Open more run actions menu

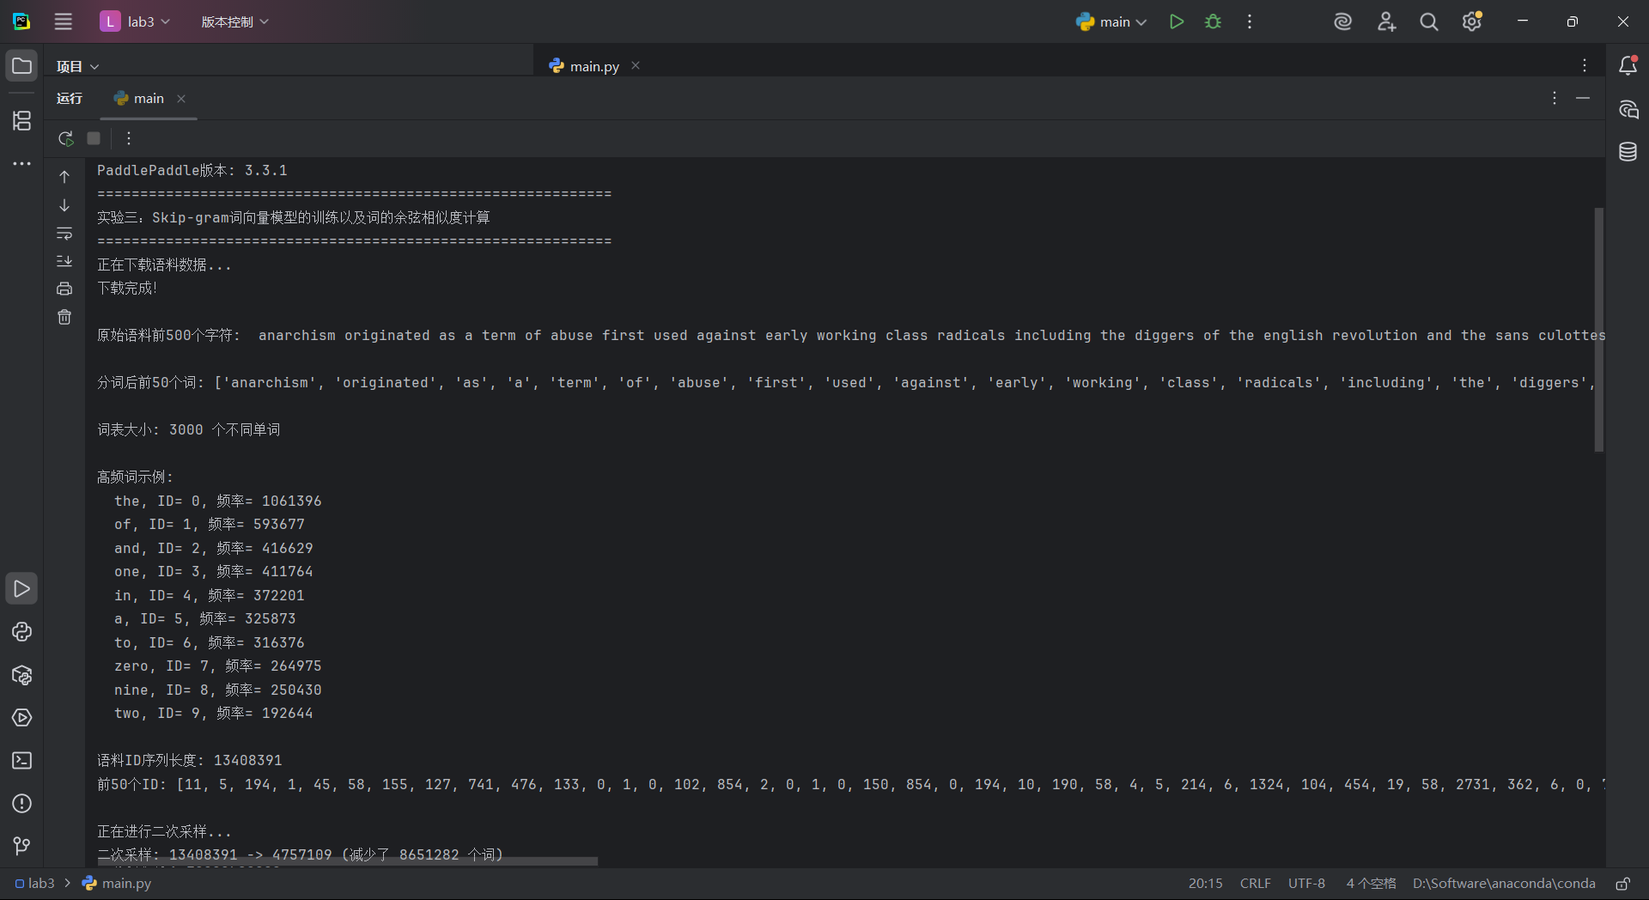pyautogui.click(x=1250, y=21)
